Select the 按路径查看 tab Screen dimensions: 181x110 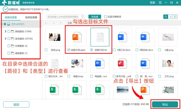point(11,17)
